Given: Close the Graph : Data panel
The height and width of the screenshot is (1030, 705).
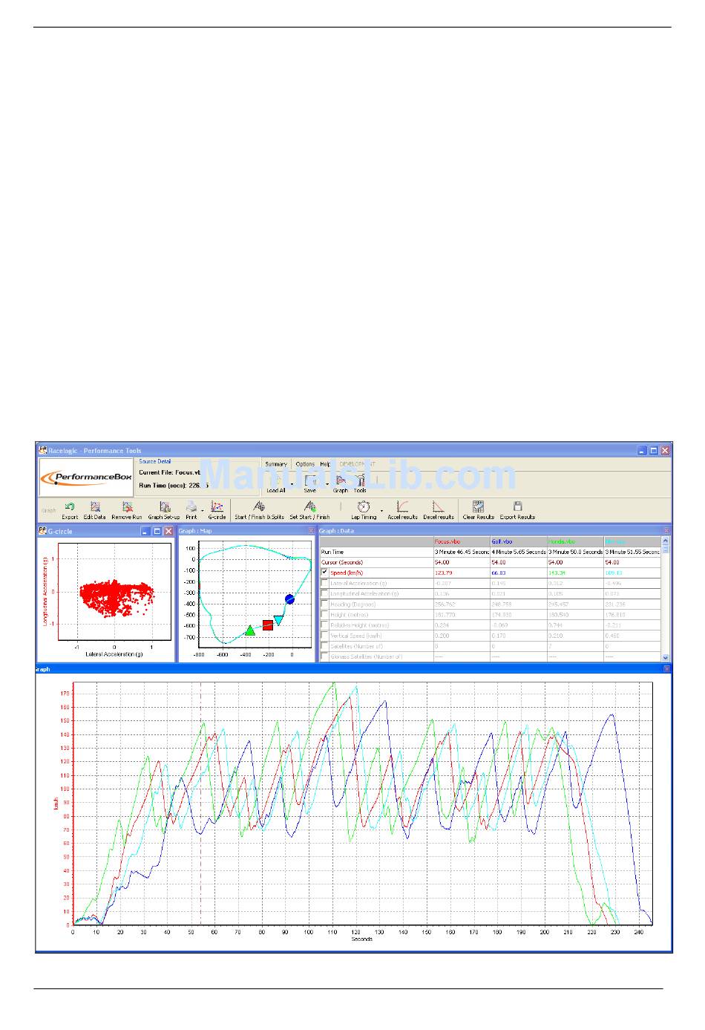Looking at the screenshot, I should click(x=666, y=531).
